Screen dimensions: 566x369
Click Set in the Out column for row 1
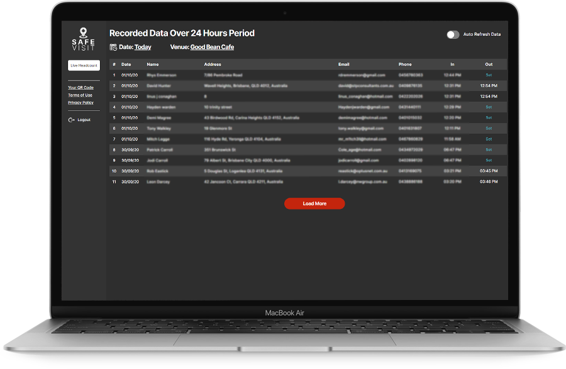pos(489,75)
